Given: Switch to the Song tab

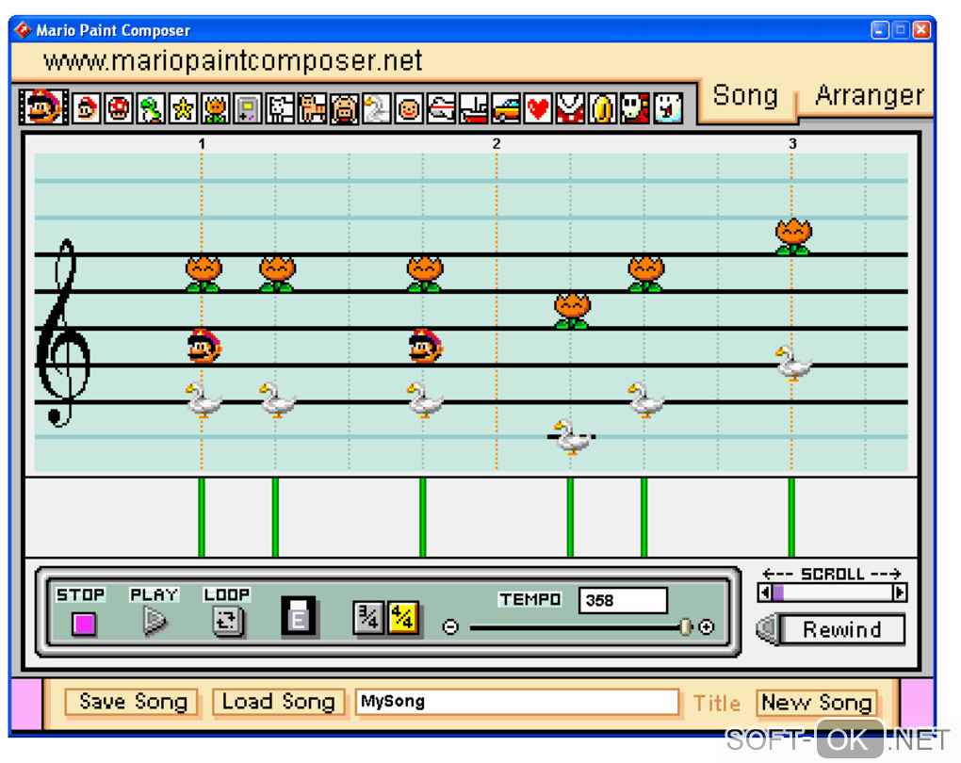Looking at the screenshot, I should click(x=745, y=96).
